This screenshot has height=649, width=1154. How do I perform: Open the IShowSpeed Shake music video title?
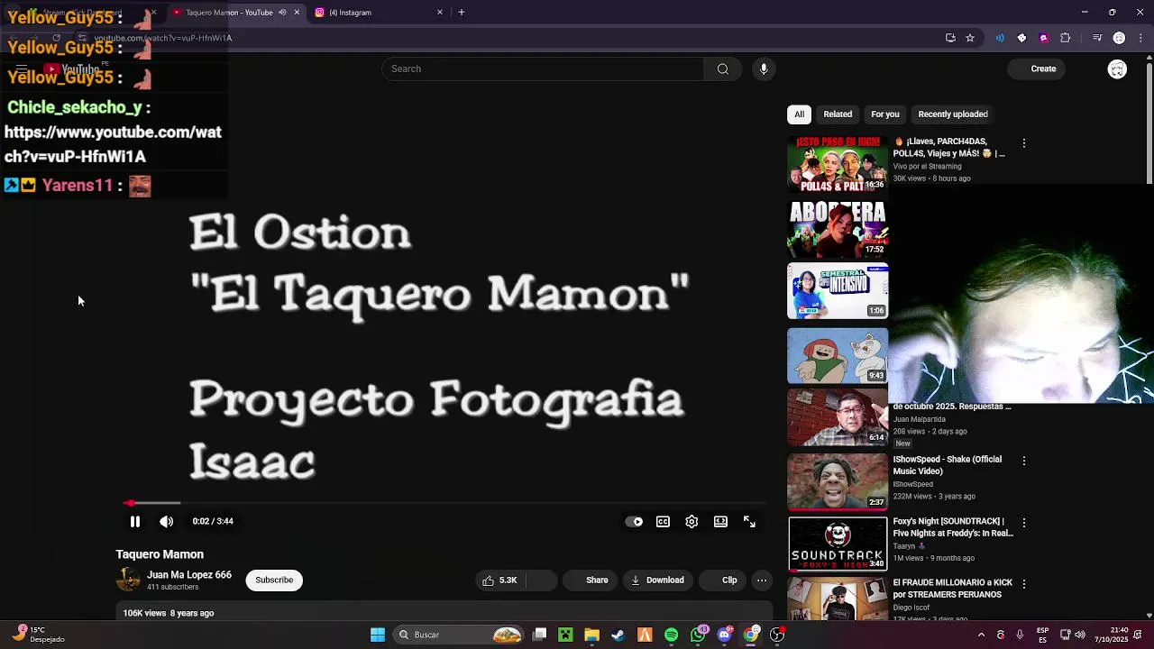coord(947,465)
